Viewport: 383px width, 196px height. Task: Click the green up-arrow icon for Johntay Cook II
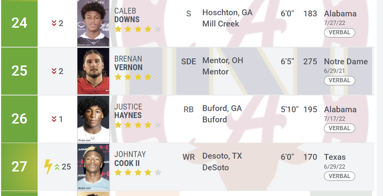point(57,167)
